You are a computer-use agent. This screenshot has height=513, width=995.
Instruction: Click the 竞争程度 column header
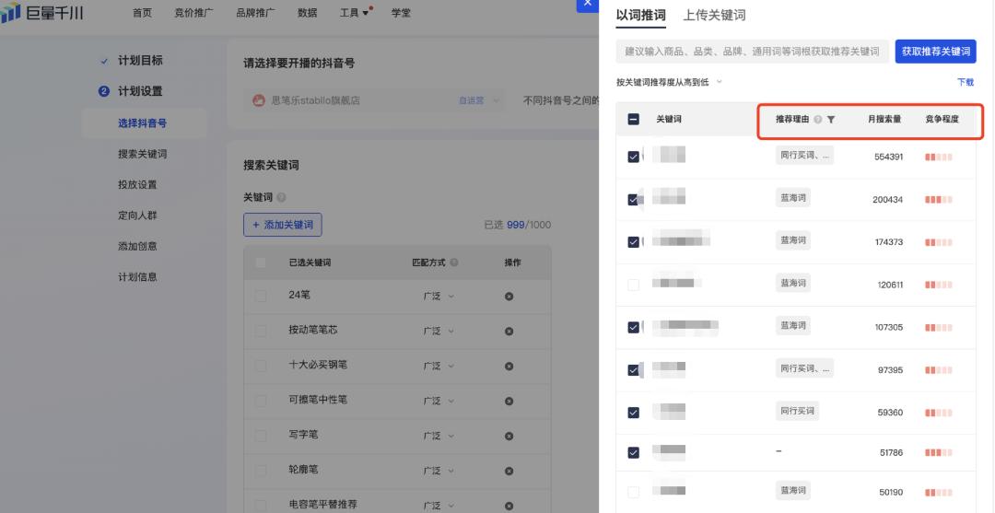tap(942, 119)
